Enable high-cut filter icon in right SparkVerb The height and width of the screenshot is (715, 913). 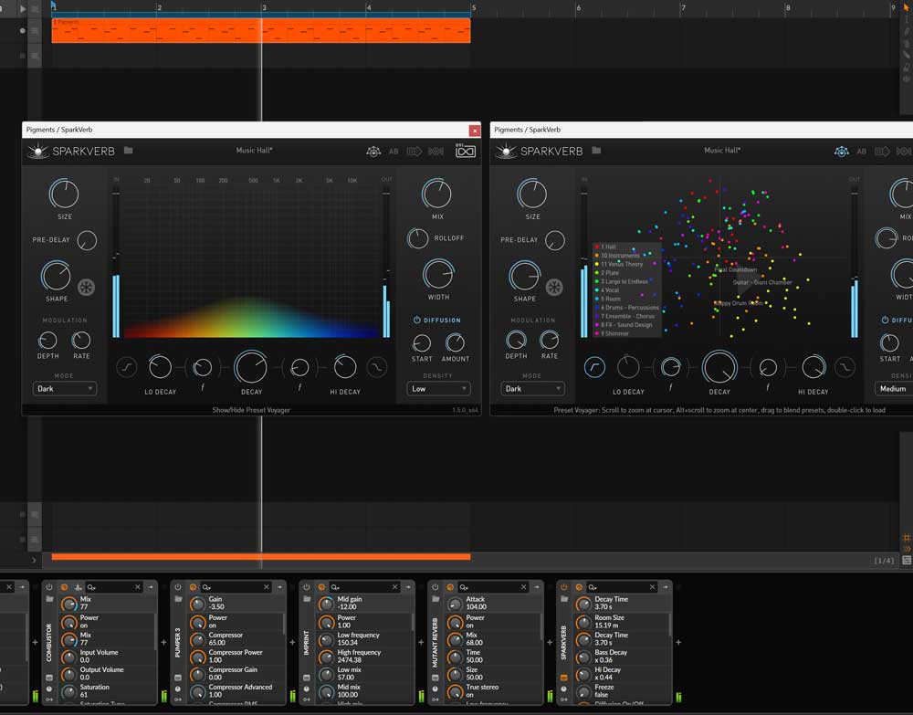pos(845,367)
